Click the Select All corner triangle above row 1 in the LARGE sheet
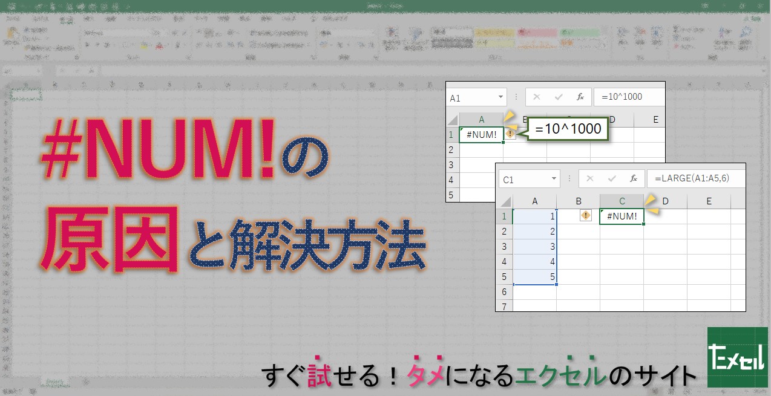771x396 pixels. (504, 201)
